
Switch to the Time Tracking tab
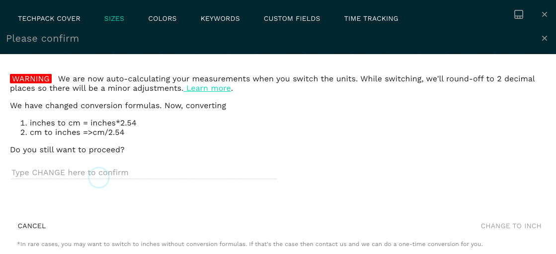click(371, 19)
